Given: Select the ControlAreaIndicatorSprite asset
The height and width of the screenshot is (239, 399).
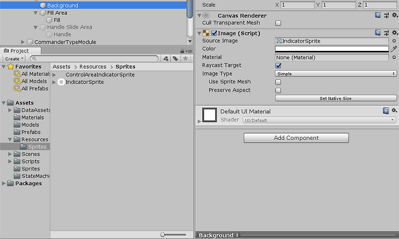Looking at the screenshot, I should [x=100, y=75].
